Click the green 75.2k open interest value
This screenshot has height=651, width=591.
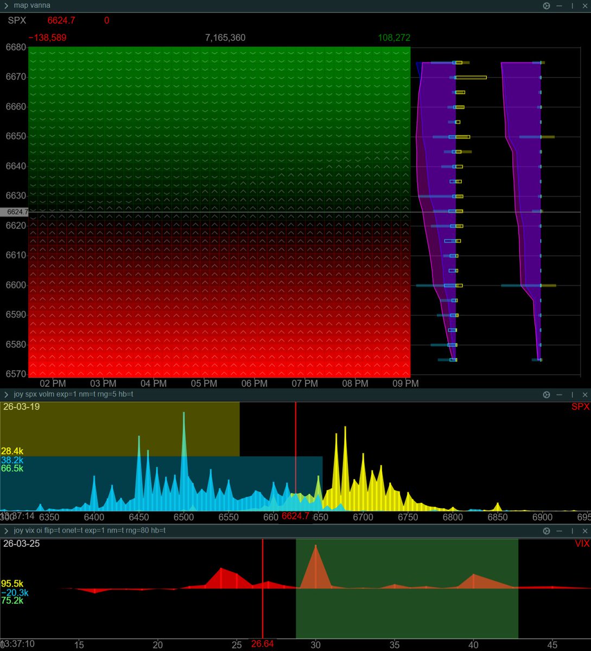12,601
